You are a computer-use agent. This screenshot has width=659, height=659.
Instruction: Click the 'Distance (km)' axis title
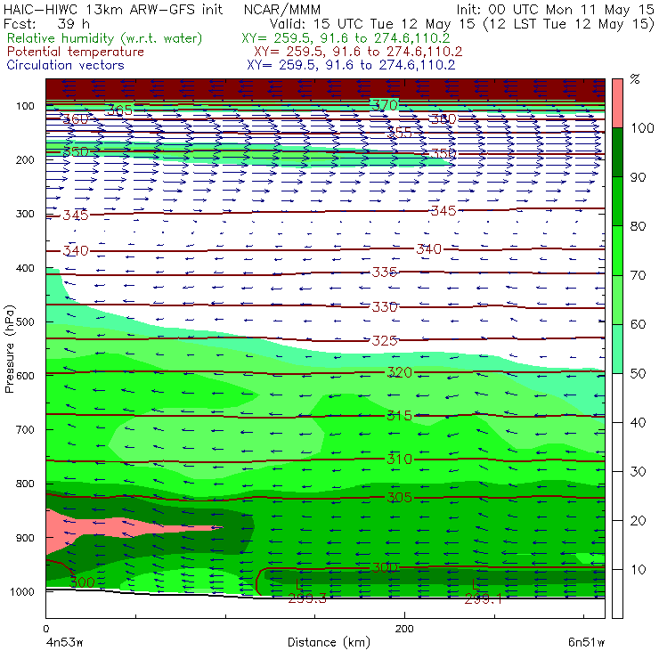tap(329, 642)
